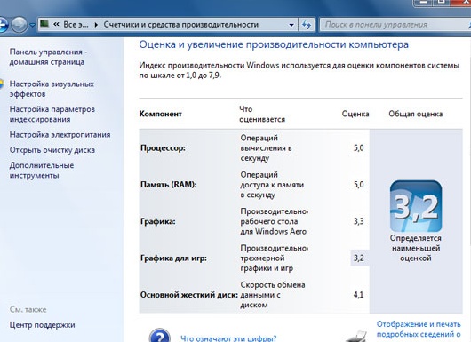Click description 'трехмерной графики и игр'
The width and height of the screenshot is (471, 342).
267,263
